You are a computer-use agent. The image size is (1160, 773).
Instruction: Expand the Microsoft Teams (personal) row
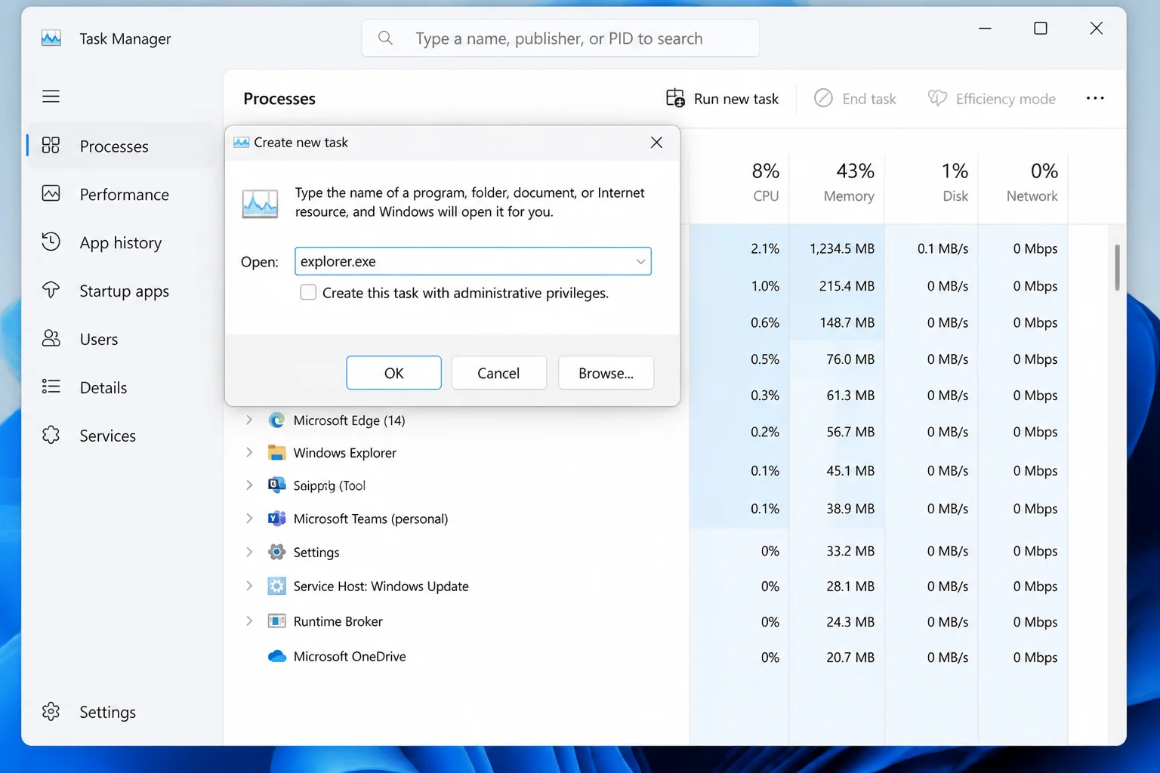(x=249, y=518)
